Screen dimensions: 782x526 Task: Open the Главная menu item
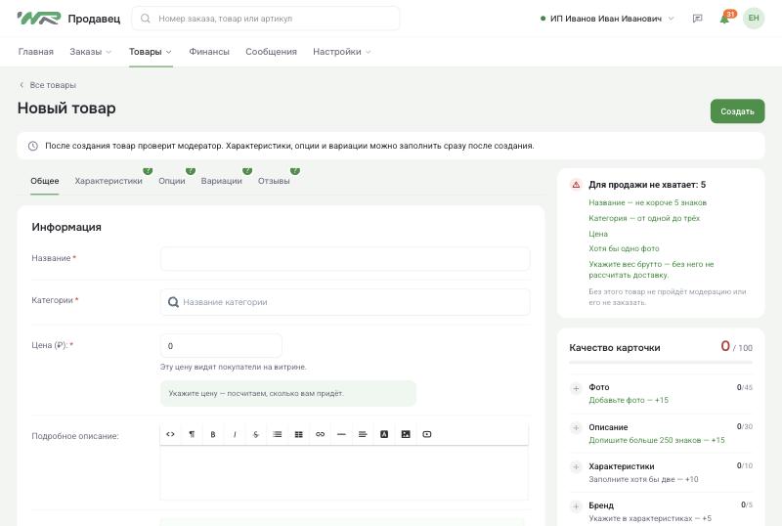pos(35,52)
